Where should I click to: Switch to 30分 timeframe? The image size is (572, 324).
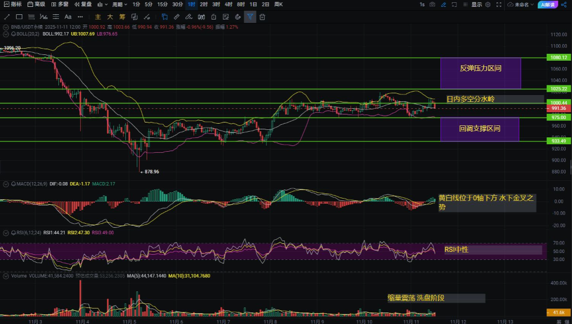point(178,5)
